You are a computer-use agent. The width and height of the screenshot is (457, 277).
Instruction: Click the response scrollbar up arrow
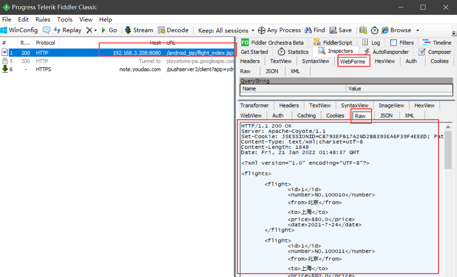(x=448, y=127)
